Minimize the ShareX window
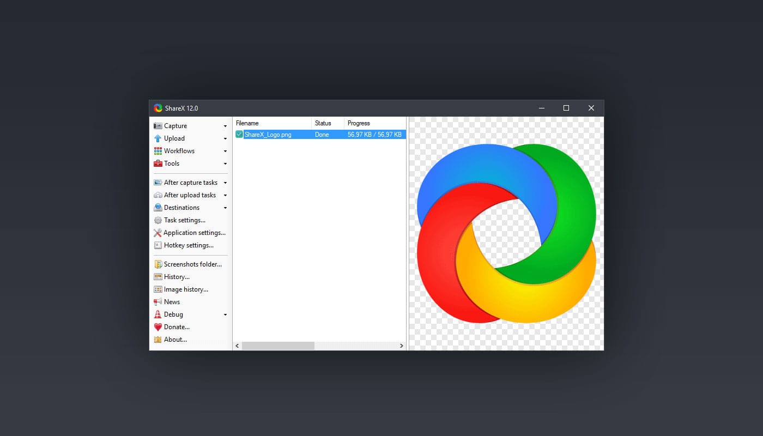The image size is (763, 436). (x=541, y=108)
